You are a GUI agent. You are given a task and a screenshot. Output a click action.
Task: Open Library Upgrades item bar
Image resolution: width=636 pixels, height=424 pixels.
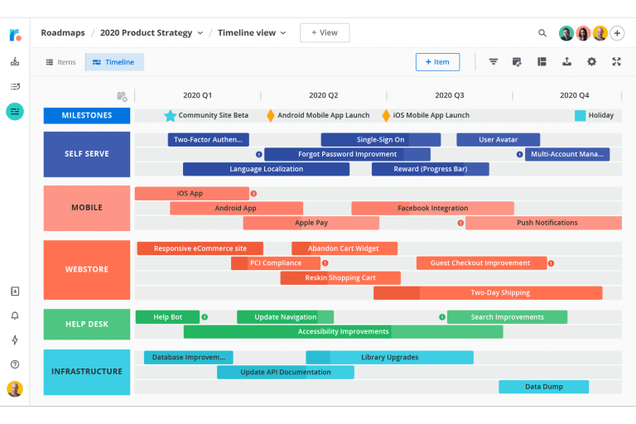click(x=389, y=358)
